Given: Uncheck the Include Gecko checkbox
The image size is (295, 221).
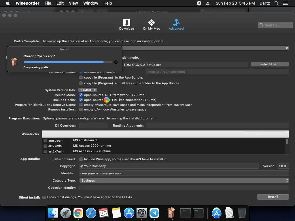Looking at the screenshot, I should (81, 100).
